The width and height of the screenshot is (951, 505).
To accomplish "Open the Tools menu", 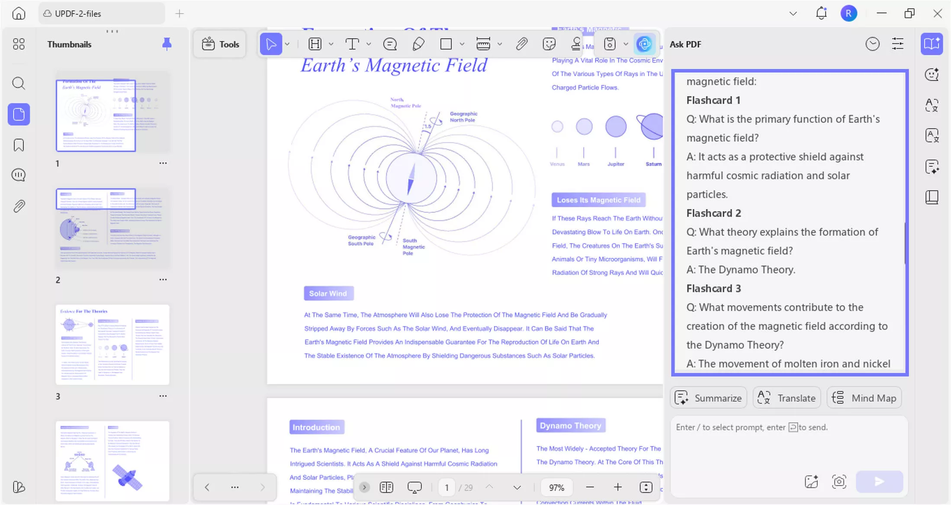I will 220,44.
